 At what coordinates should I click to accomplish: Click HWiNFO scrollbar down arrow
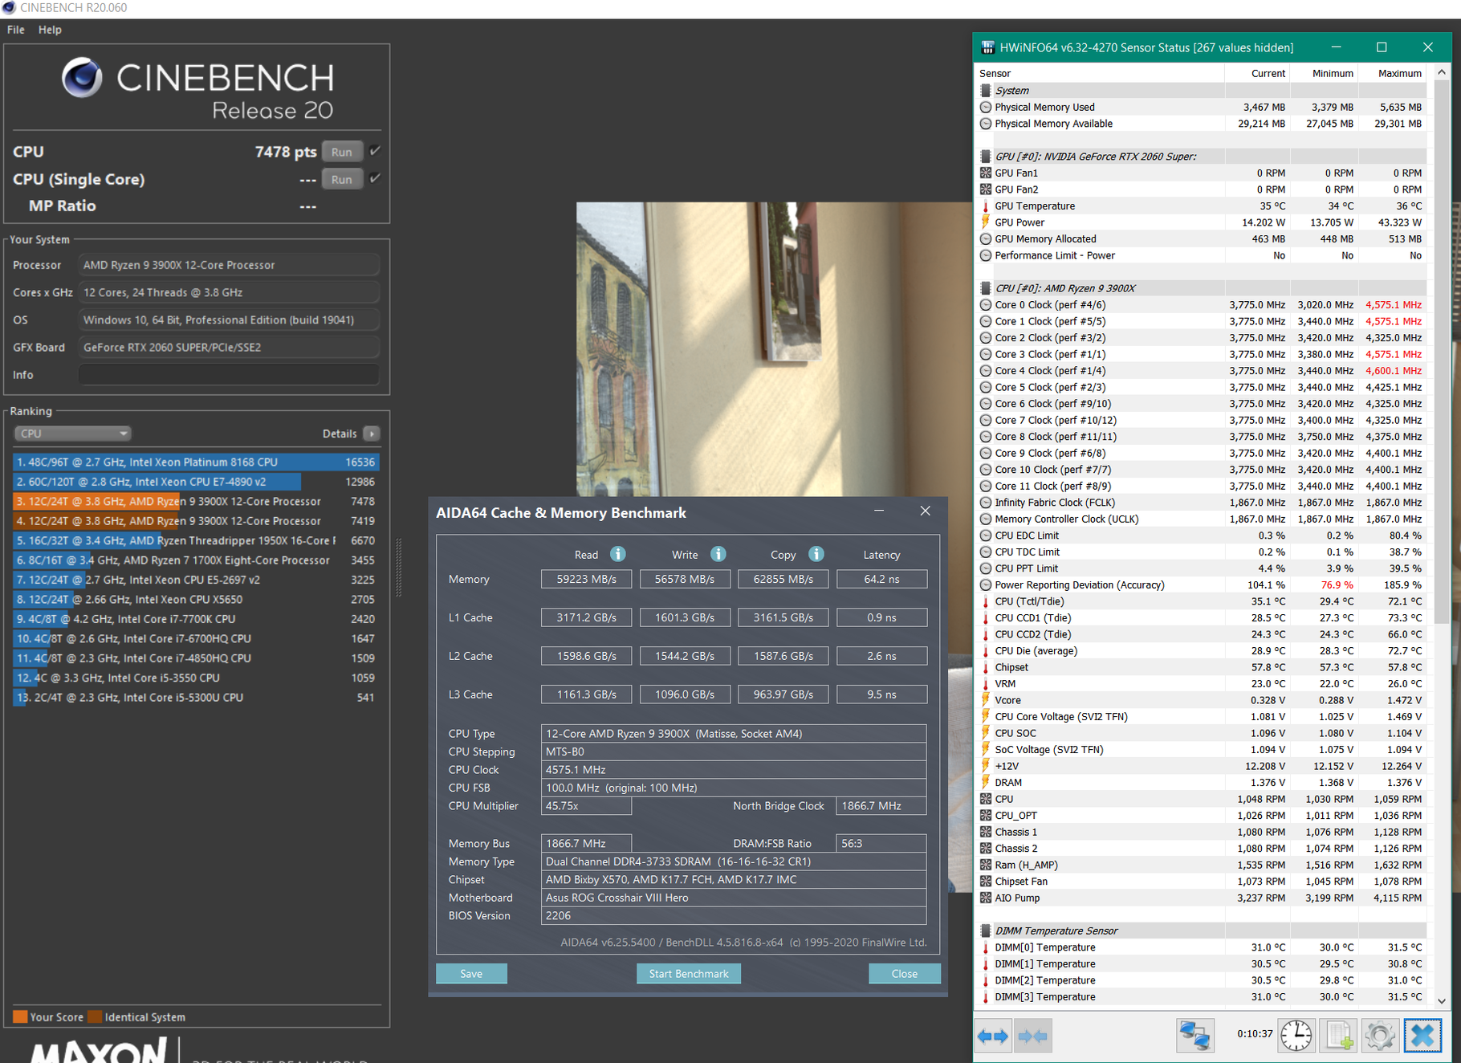click(x=1442, y=1001)
